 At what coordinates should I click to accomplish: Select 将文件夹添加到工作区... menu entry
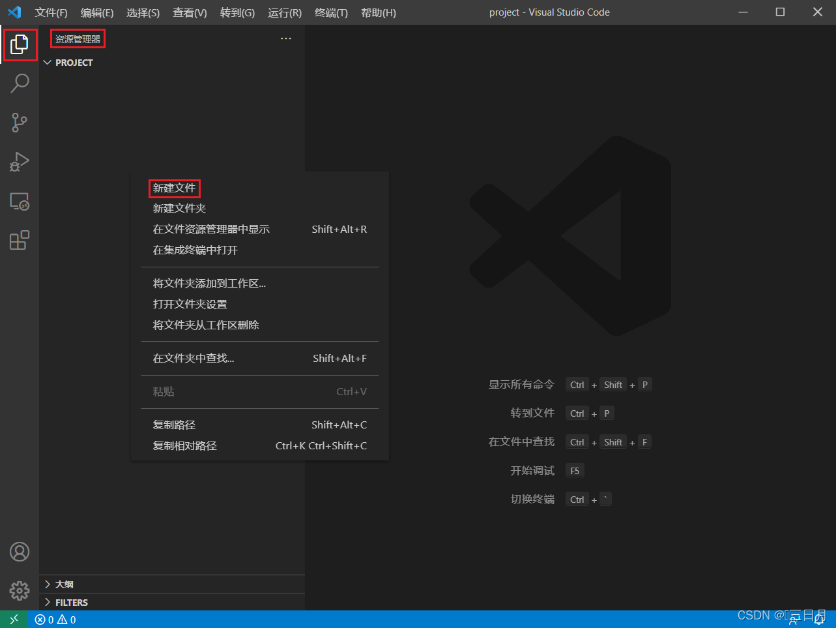click(x=260, y=284)
